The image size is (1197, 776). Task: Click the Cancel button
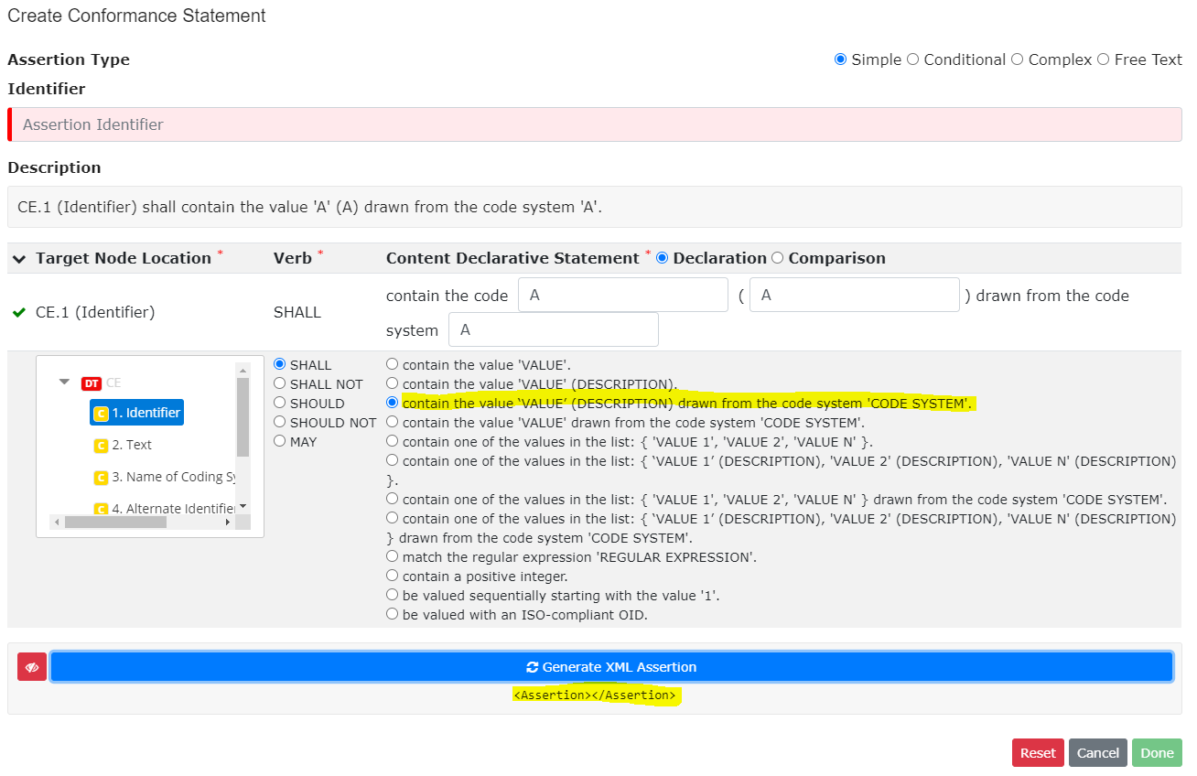[x=1098, y=753]
